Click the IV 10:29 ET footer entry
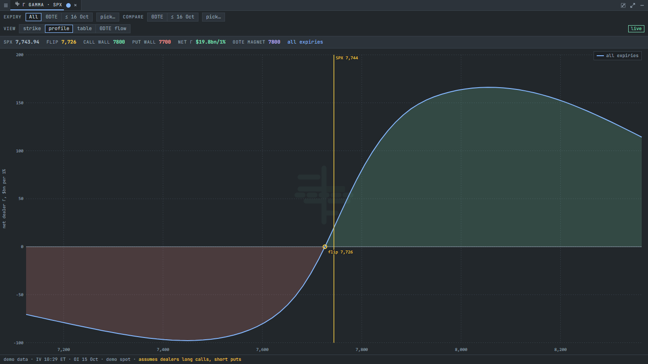The image size is (648, 364). pyautogui.click(x=51, y=360)
